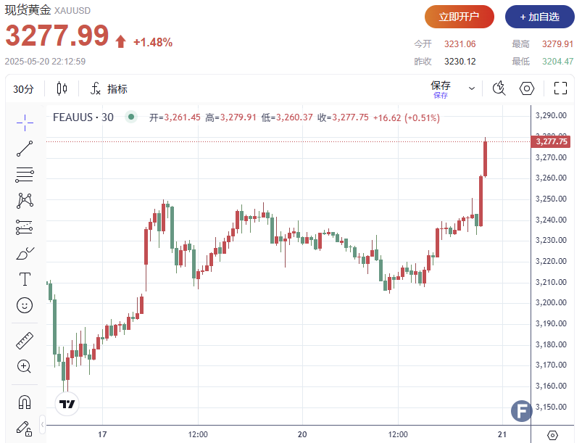Pick the brush drawing tool
The width and height of the screenshot is (582, 443).
pyautogui.click(x=25, y=253)
